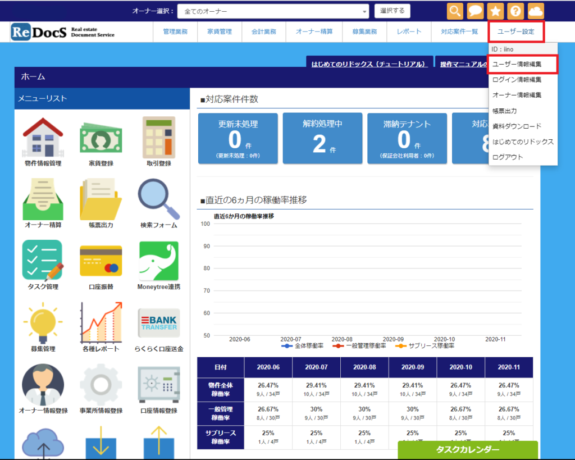Open the 家賃管理 menu
575x460 pixels.
pyautogui.click(x=220, y=32)
